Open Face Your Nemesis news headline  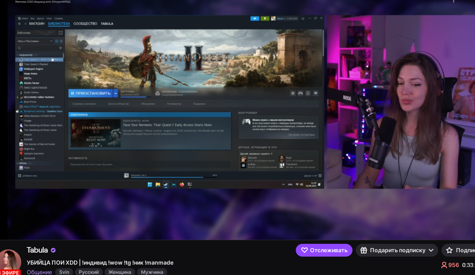pyautogui.click(x=168, y=125)
